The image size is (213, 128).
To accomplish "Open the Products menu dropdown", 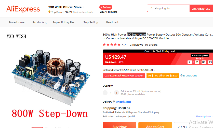I will click(x=46, y=23).
